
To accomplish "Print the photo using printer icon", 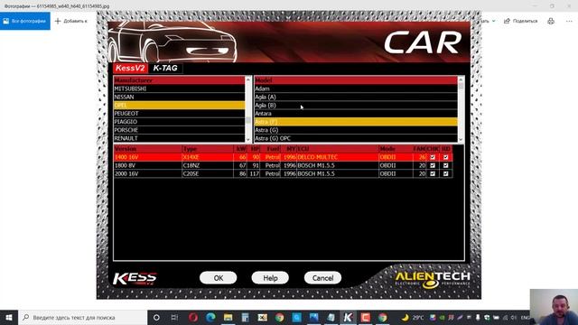I will (551, 21).
